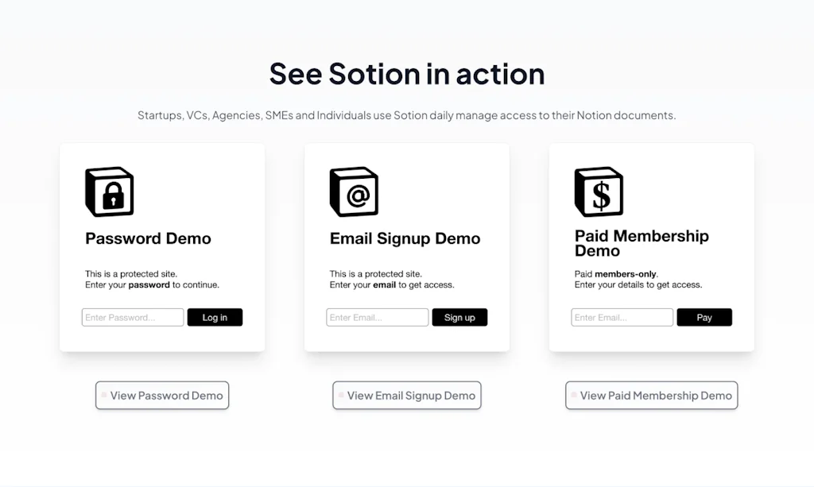
Task: Click the dollar sign cube icon
Action: tap(599, 191)
